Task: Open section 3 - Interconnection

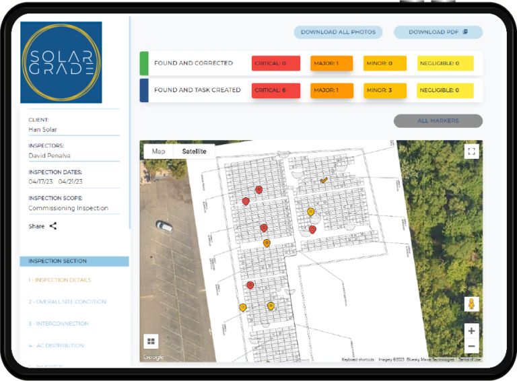Action: click(x=59, y=324)
